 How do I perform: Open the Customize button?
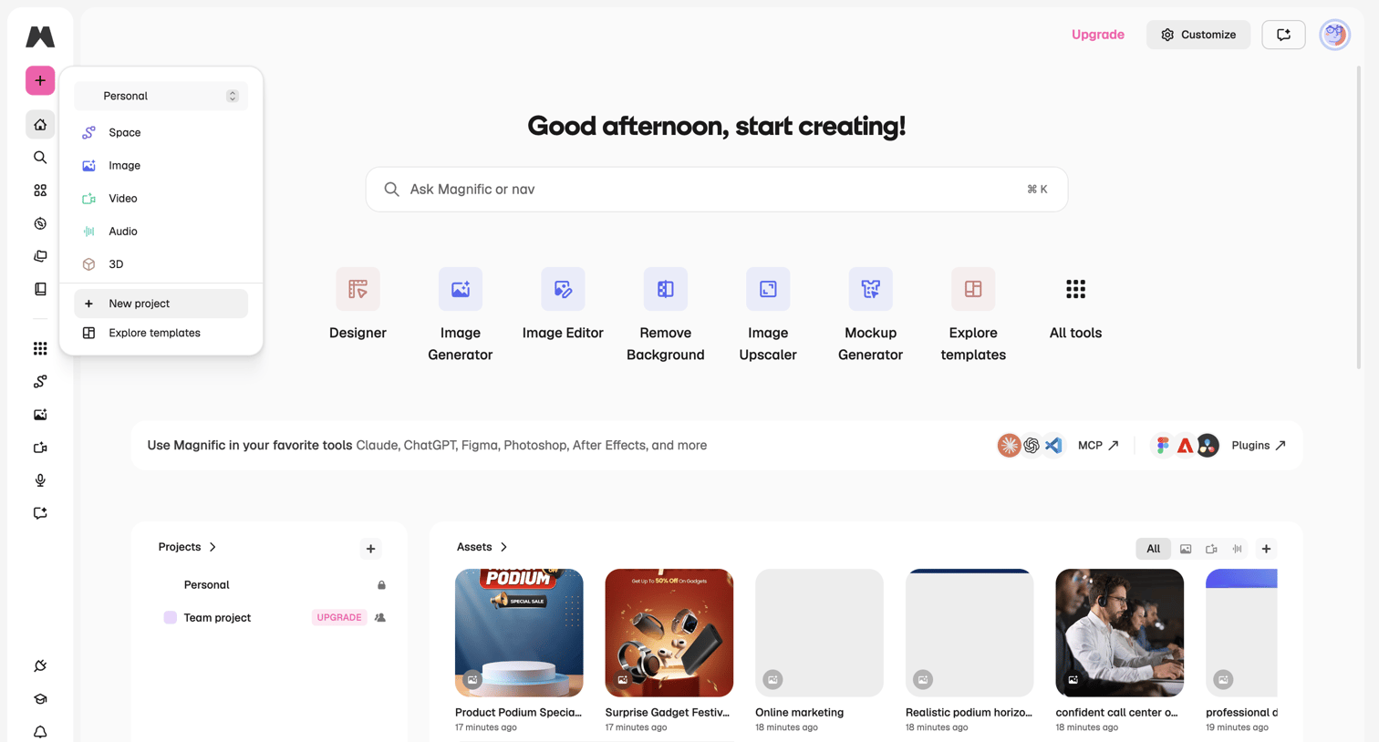[x=1198, y=35]
